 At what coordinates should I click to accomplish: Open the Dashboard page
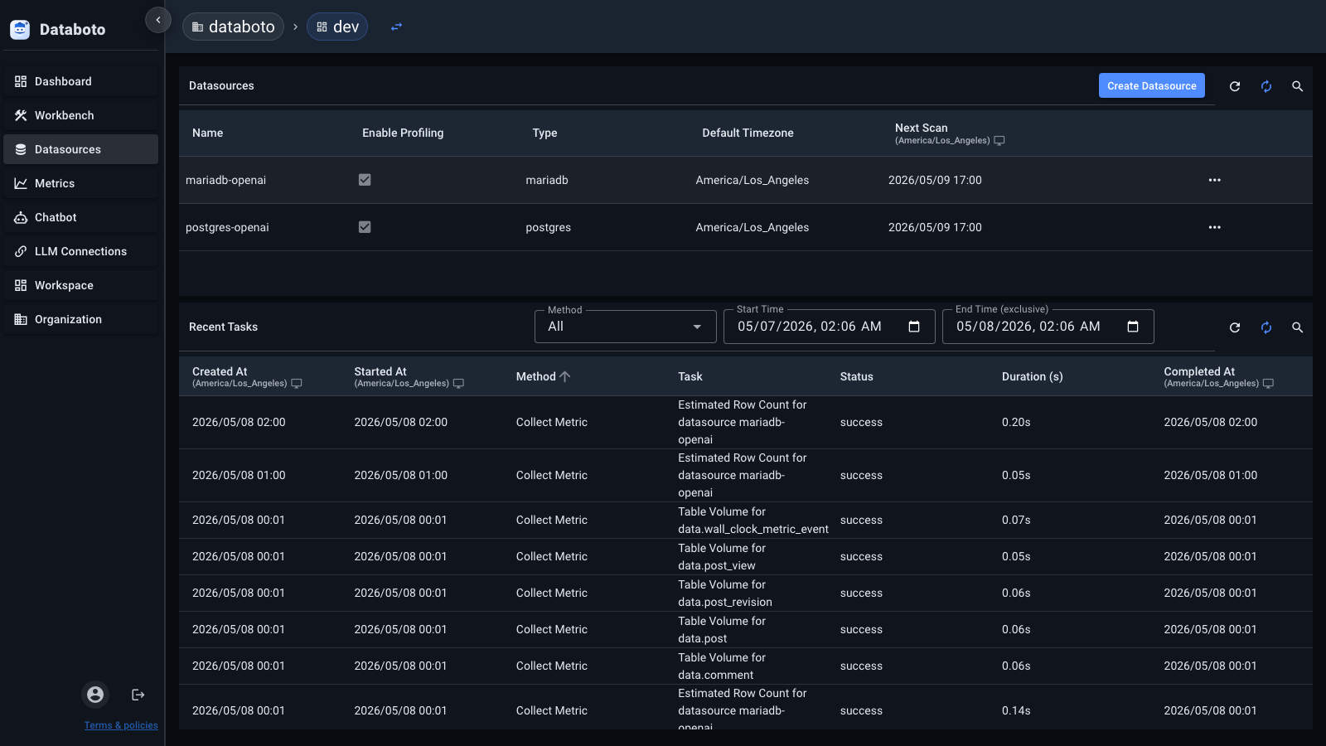80,81
